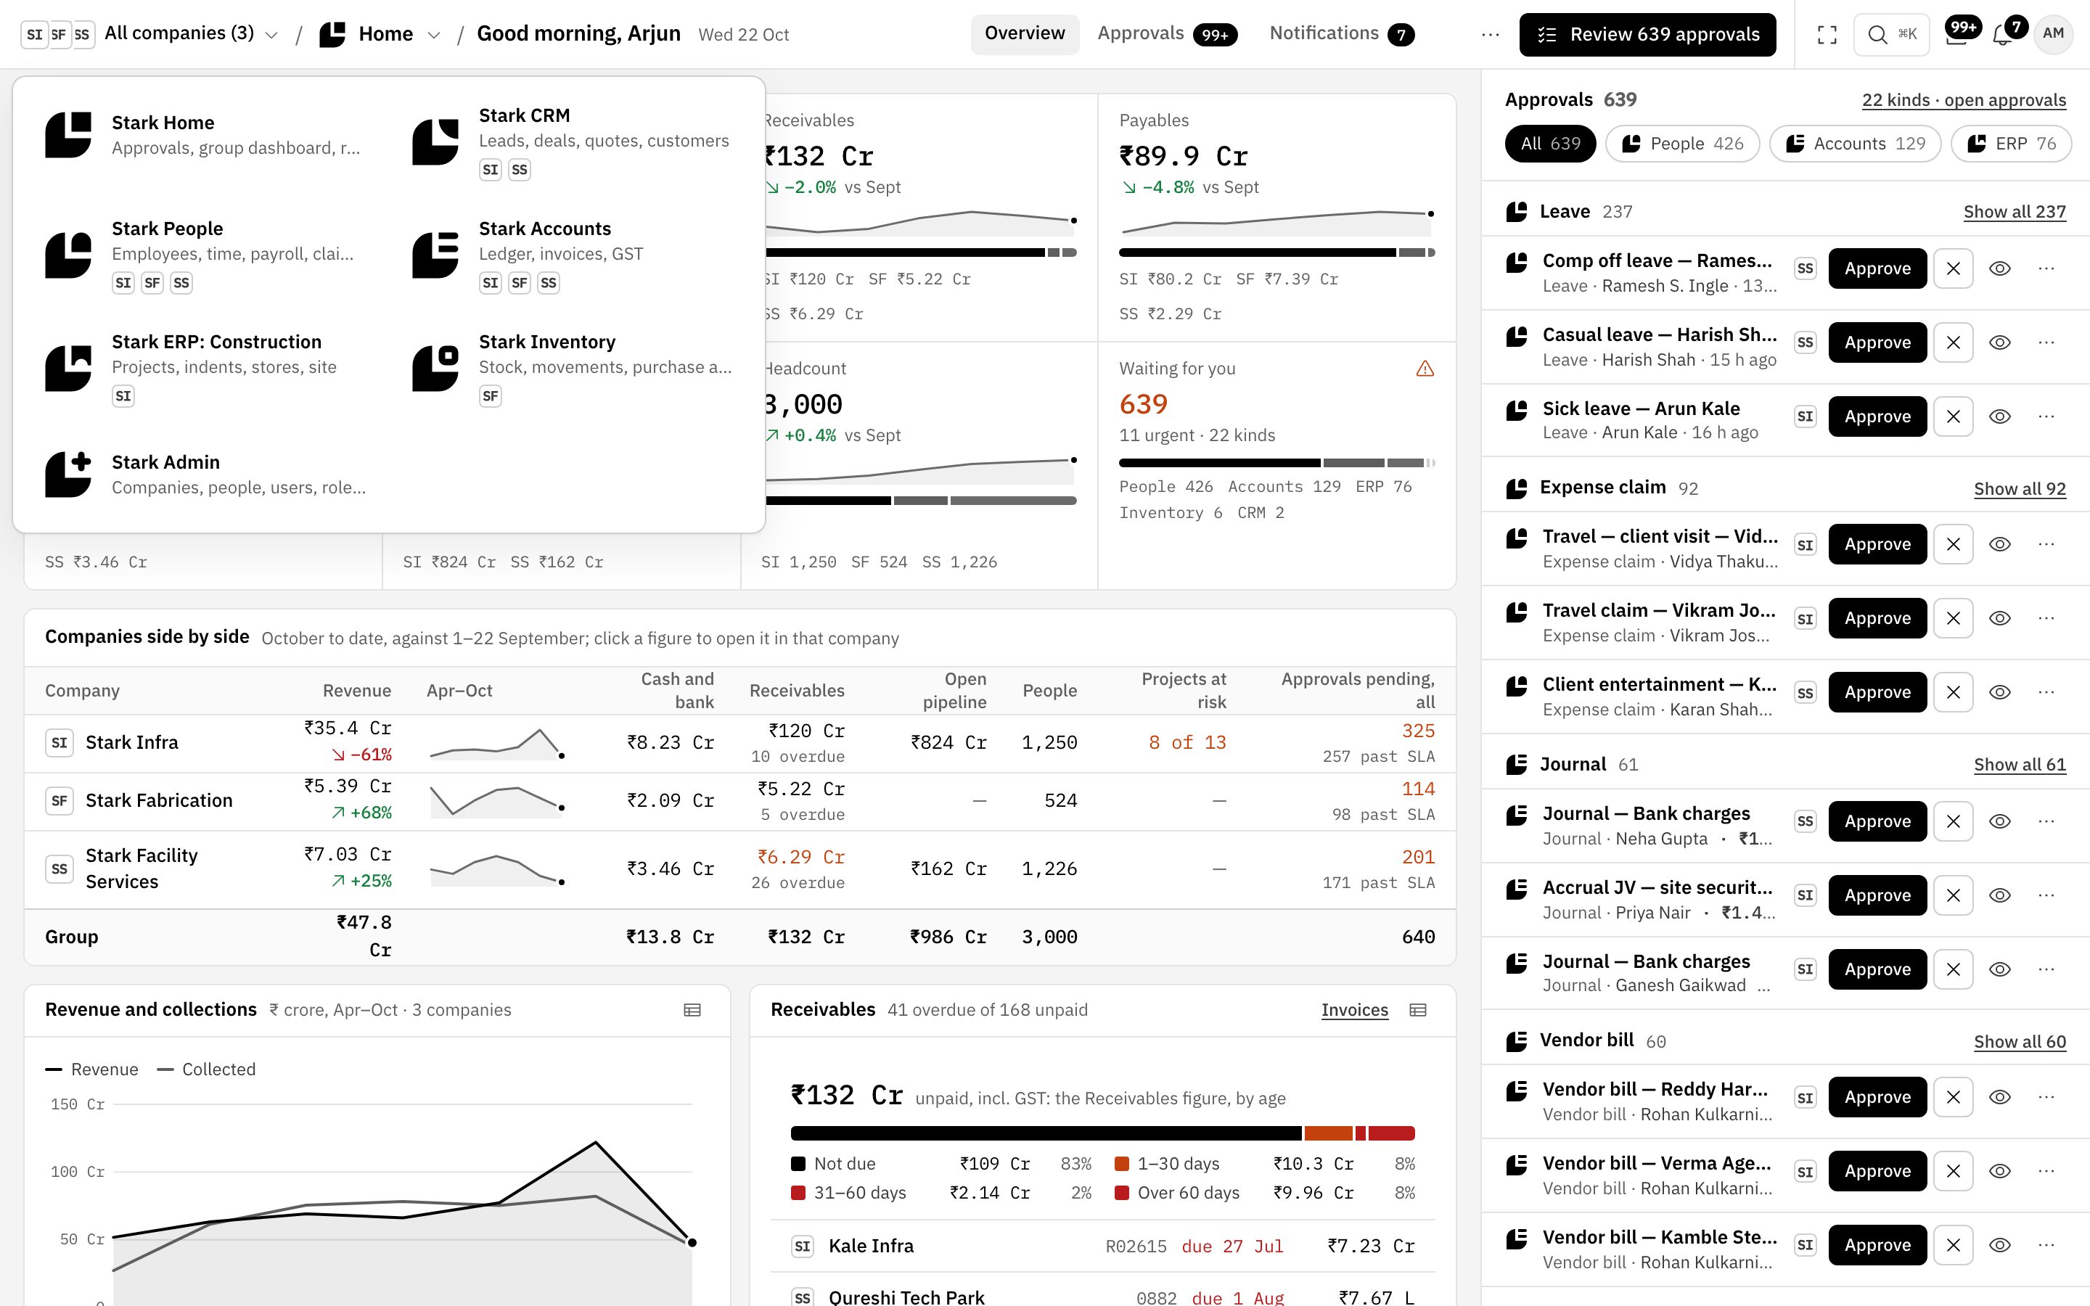Switch to the Approvals tab
The height and width of the screenshot is (1306, 2090).
click(1167, 33)
